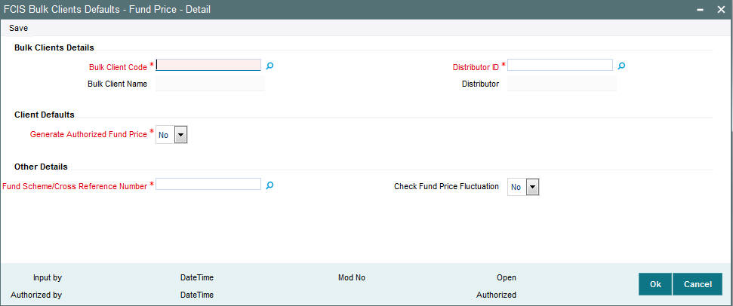Open lookup search for Distributor ID

[x=621, y=66]
